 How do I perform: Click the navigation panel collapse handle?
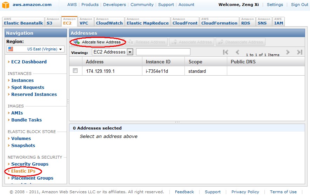click(68, 101)
